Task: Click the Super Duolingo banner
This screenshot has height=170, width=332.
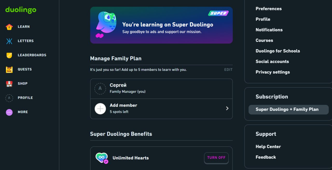Action: (x=161, y=25)
